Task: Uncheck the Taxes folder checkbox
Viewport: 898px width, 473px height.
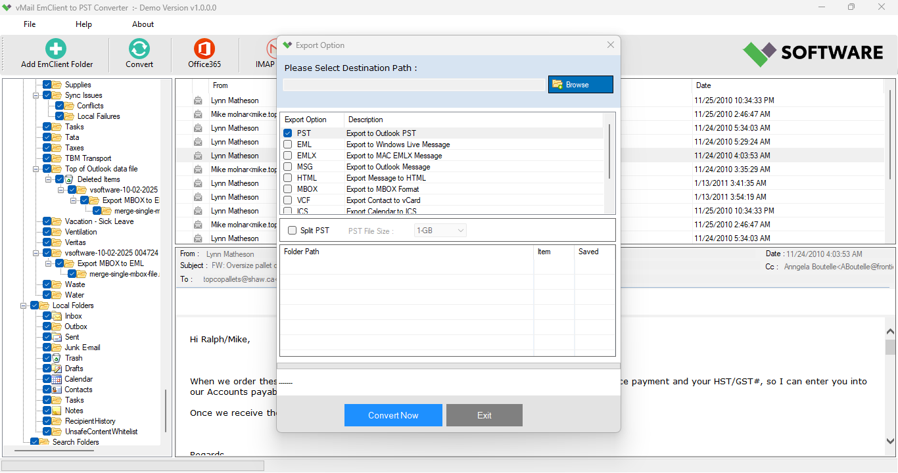Action: click(47, 148)
